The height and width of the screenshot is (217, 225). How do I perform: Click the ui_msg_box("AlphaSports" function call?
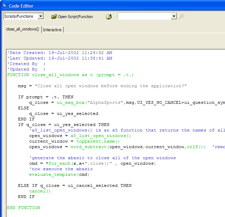90,102
